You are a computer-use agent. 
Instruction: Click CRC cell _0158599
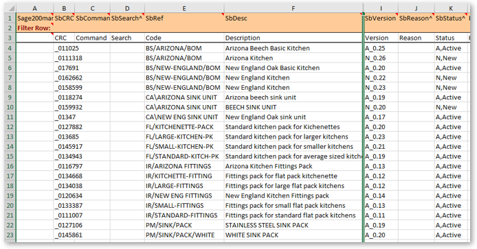(x=64, y=87)
